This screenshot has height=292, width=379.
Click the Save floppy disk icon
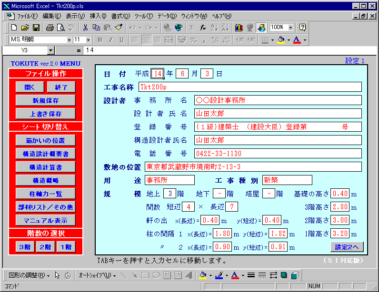36,28
